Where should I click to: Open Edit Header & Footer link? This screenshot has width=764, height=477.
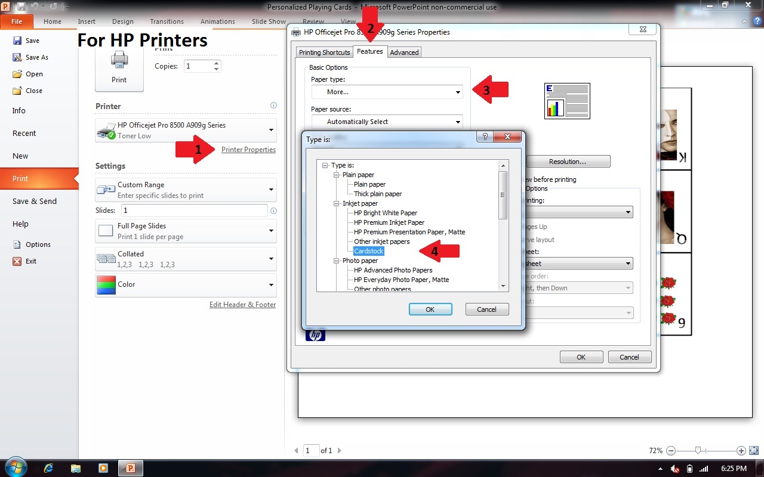click(x=242, y=305)
